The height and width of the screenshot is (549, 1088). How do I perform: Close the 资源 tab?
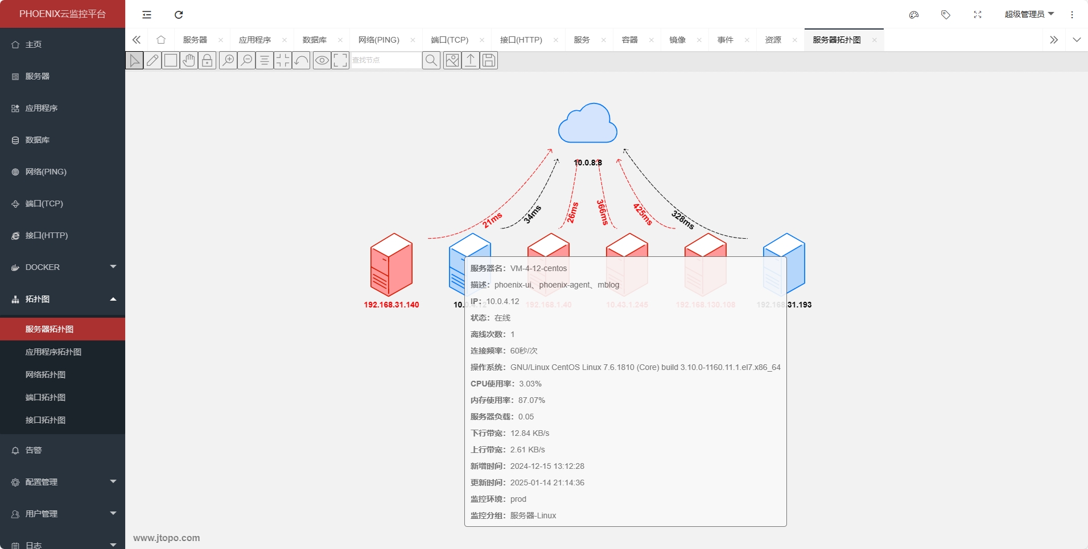click(x=795, y=40)
